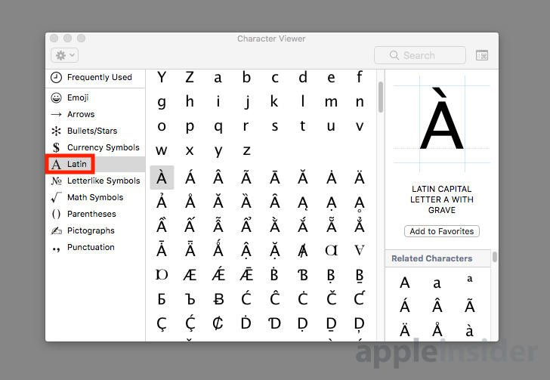Select the Ⱥ stroked A character
The width and height of the screenshot is (550, 380).
click(303, 250)
